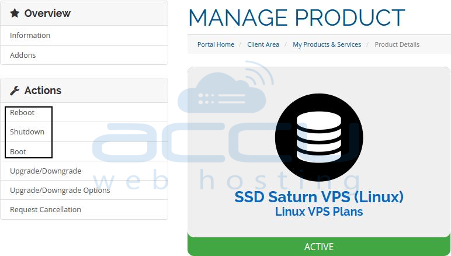Click the Actions panel heading
The width and height of the screenshot is (451, 256).
(43, 91)
